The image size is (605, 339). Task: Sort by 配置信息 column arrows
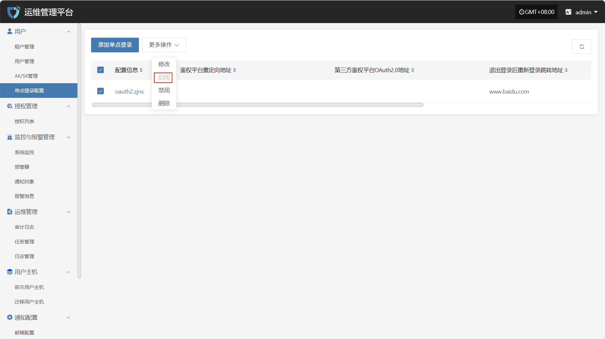(x=141, y=70)
